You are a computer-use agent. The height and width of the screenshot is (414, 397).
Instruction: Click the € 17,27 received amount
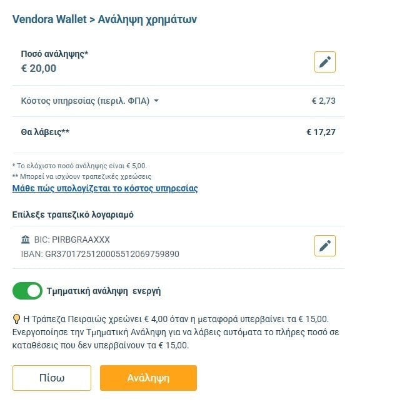321,132
